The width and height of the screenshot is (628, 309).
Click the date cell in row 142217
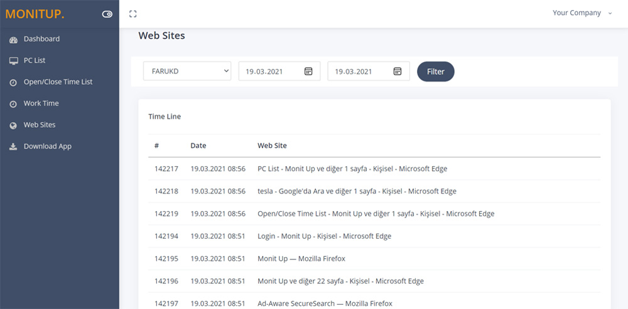click(x=218, y=169)
